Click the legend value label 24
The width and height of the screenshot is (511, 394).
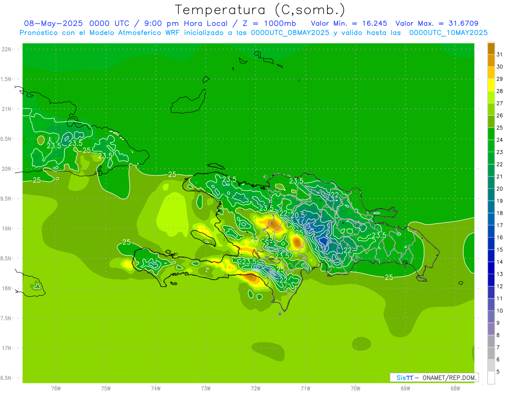point(500,140)
